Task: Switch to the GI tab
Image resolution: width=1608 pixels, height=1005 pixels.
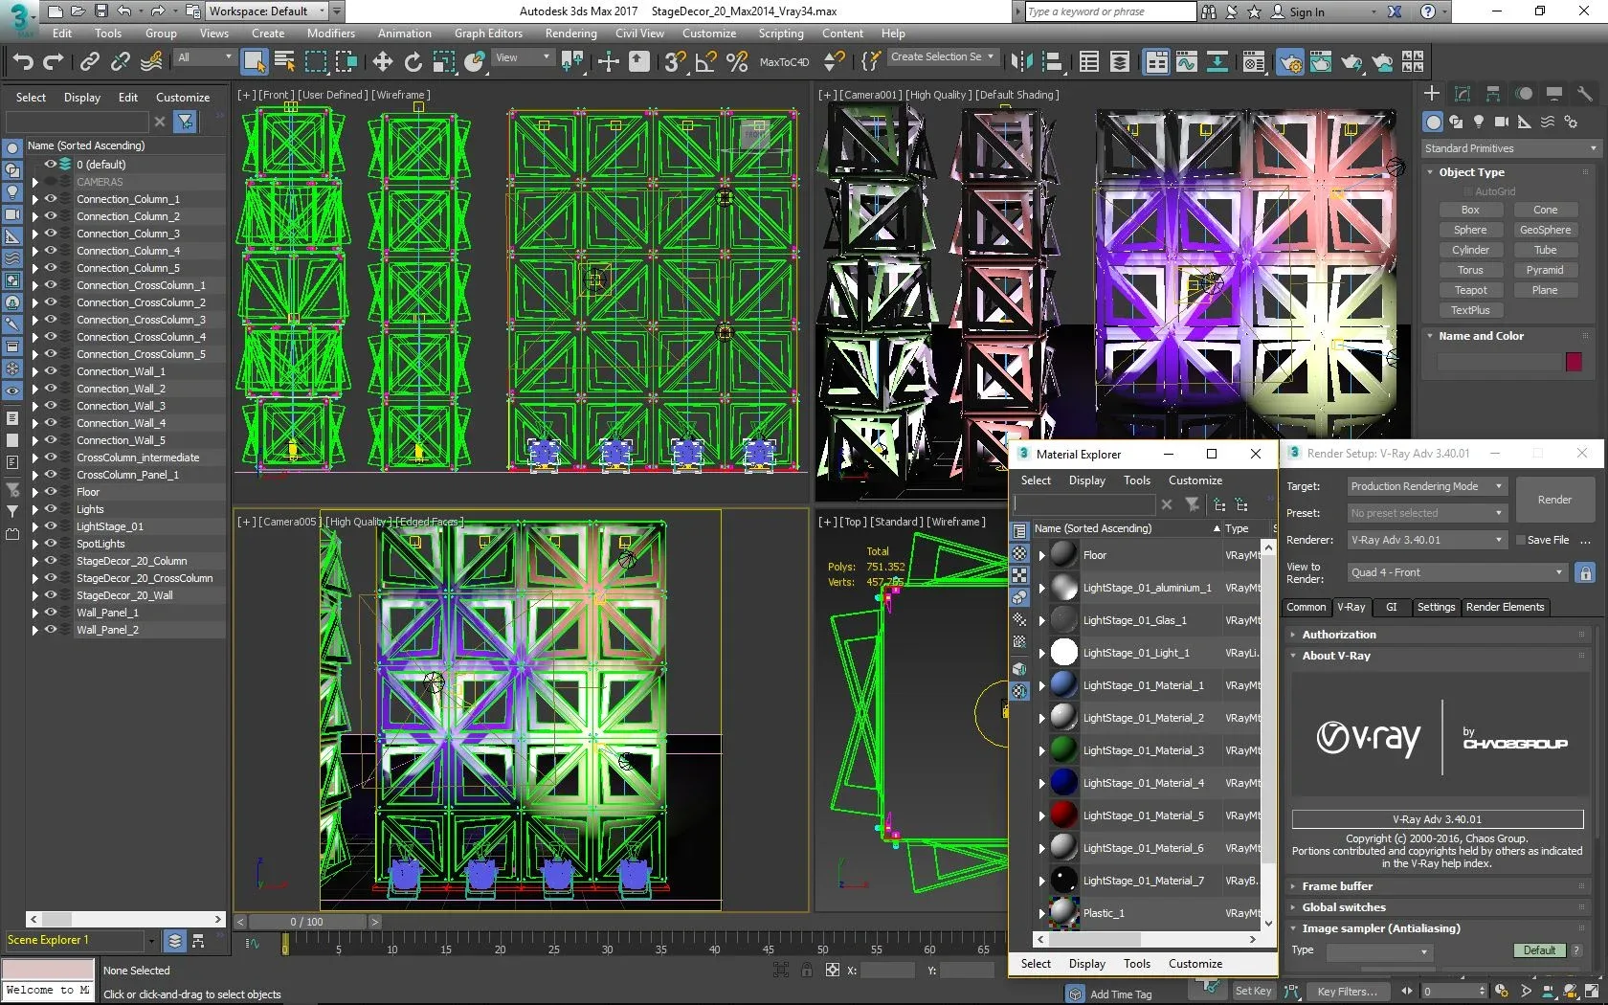Action: pyautogui.click(x=1392, y=607)
